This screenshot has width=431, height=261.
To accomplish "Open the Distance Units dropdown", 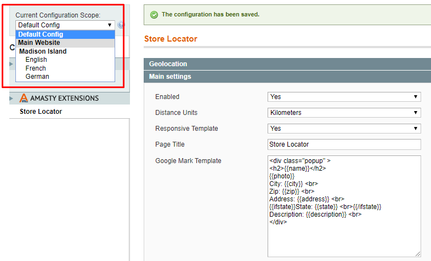I will tap(344, 113).
